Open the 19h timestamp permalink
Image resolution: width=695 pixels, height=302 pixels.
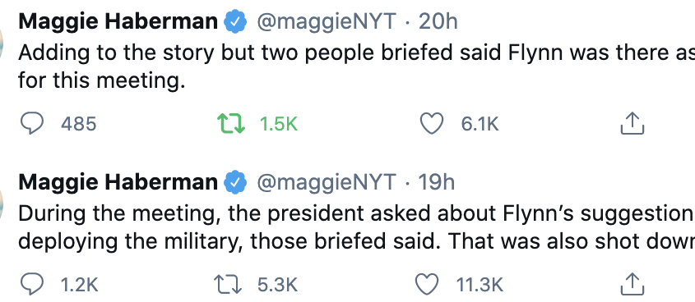pyautogui.click(x=437, y=182)
